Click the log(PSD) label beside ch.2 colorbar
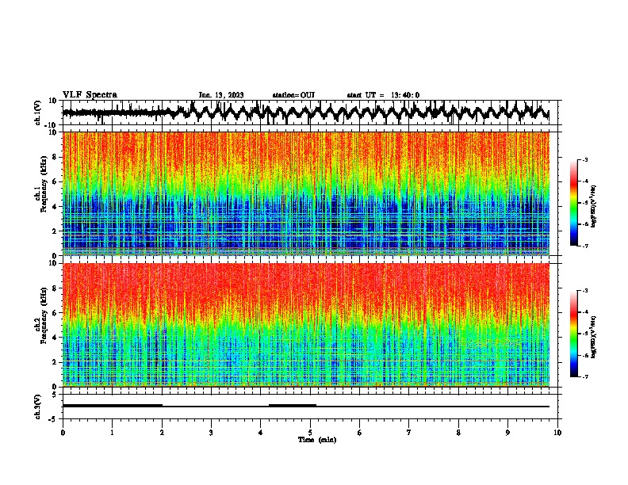 pos(594,338)
